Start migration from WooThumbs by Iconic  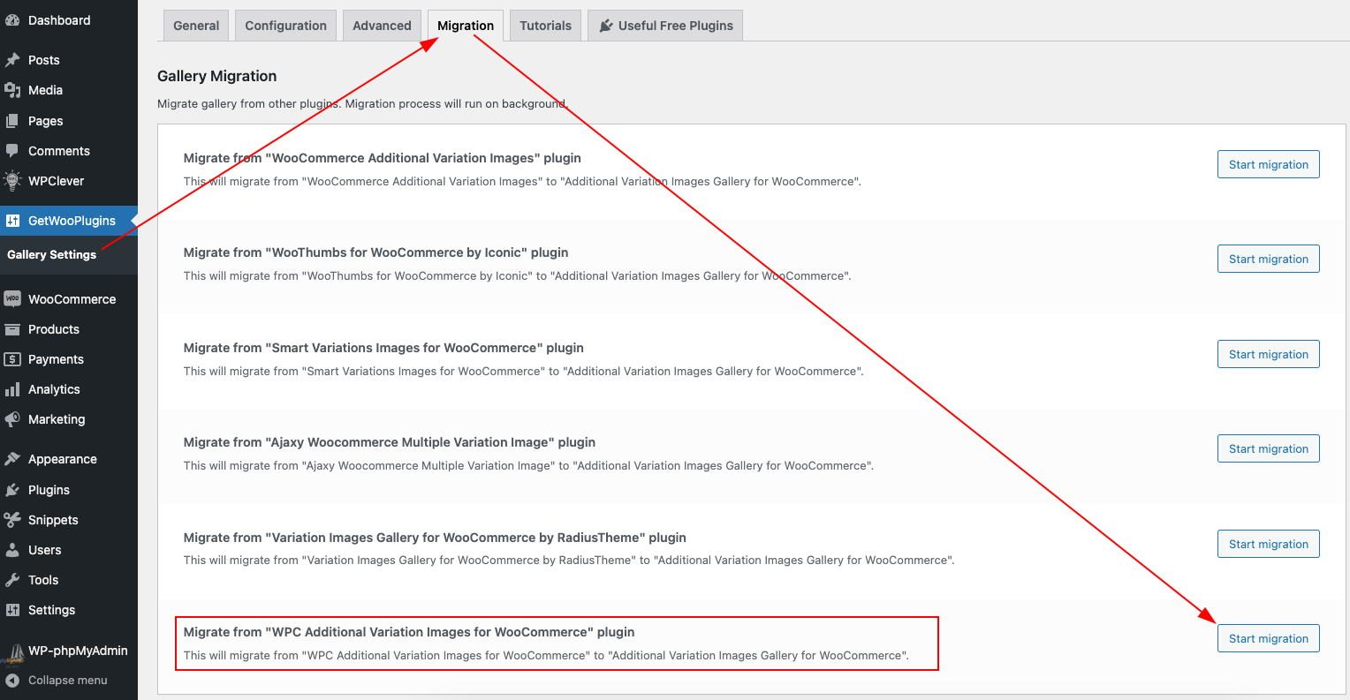click(1269, 259)
